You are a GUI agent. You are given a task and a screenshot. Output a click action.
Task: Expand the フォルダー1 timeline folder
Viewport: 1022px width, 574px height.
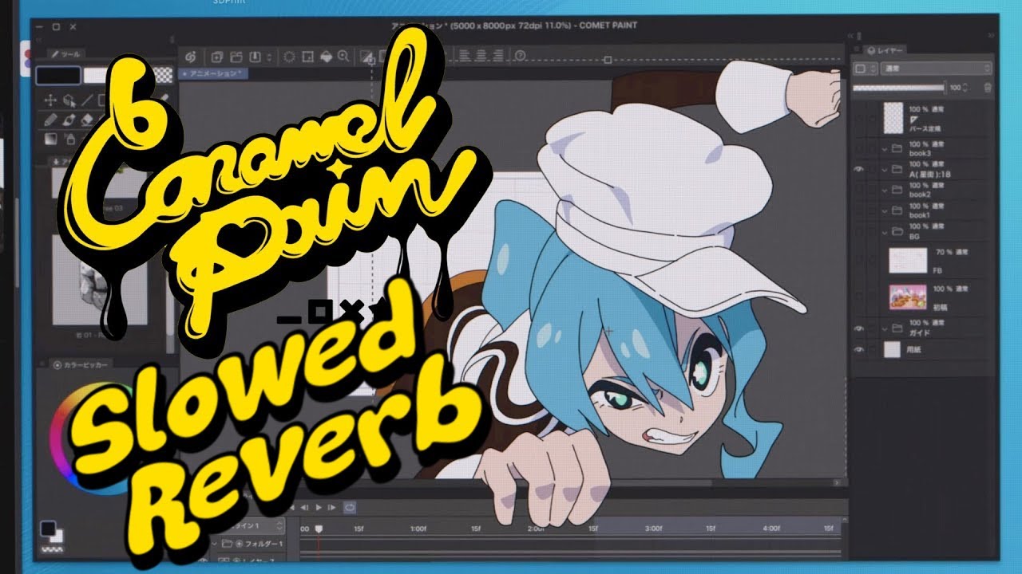click(x=215, y=544)
